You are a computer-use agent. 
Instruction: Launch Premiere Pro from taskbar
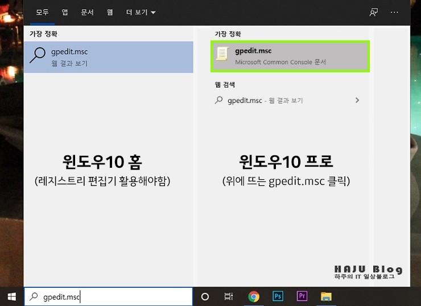pos(302,296)
